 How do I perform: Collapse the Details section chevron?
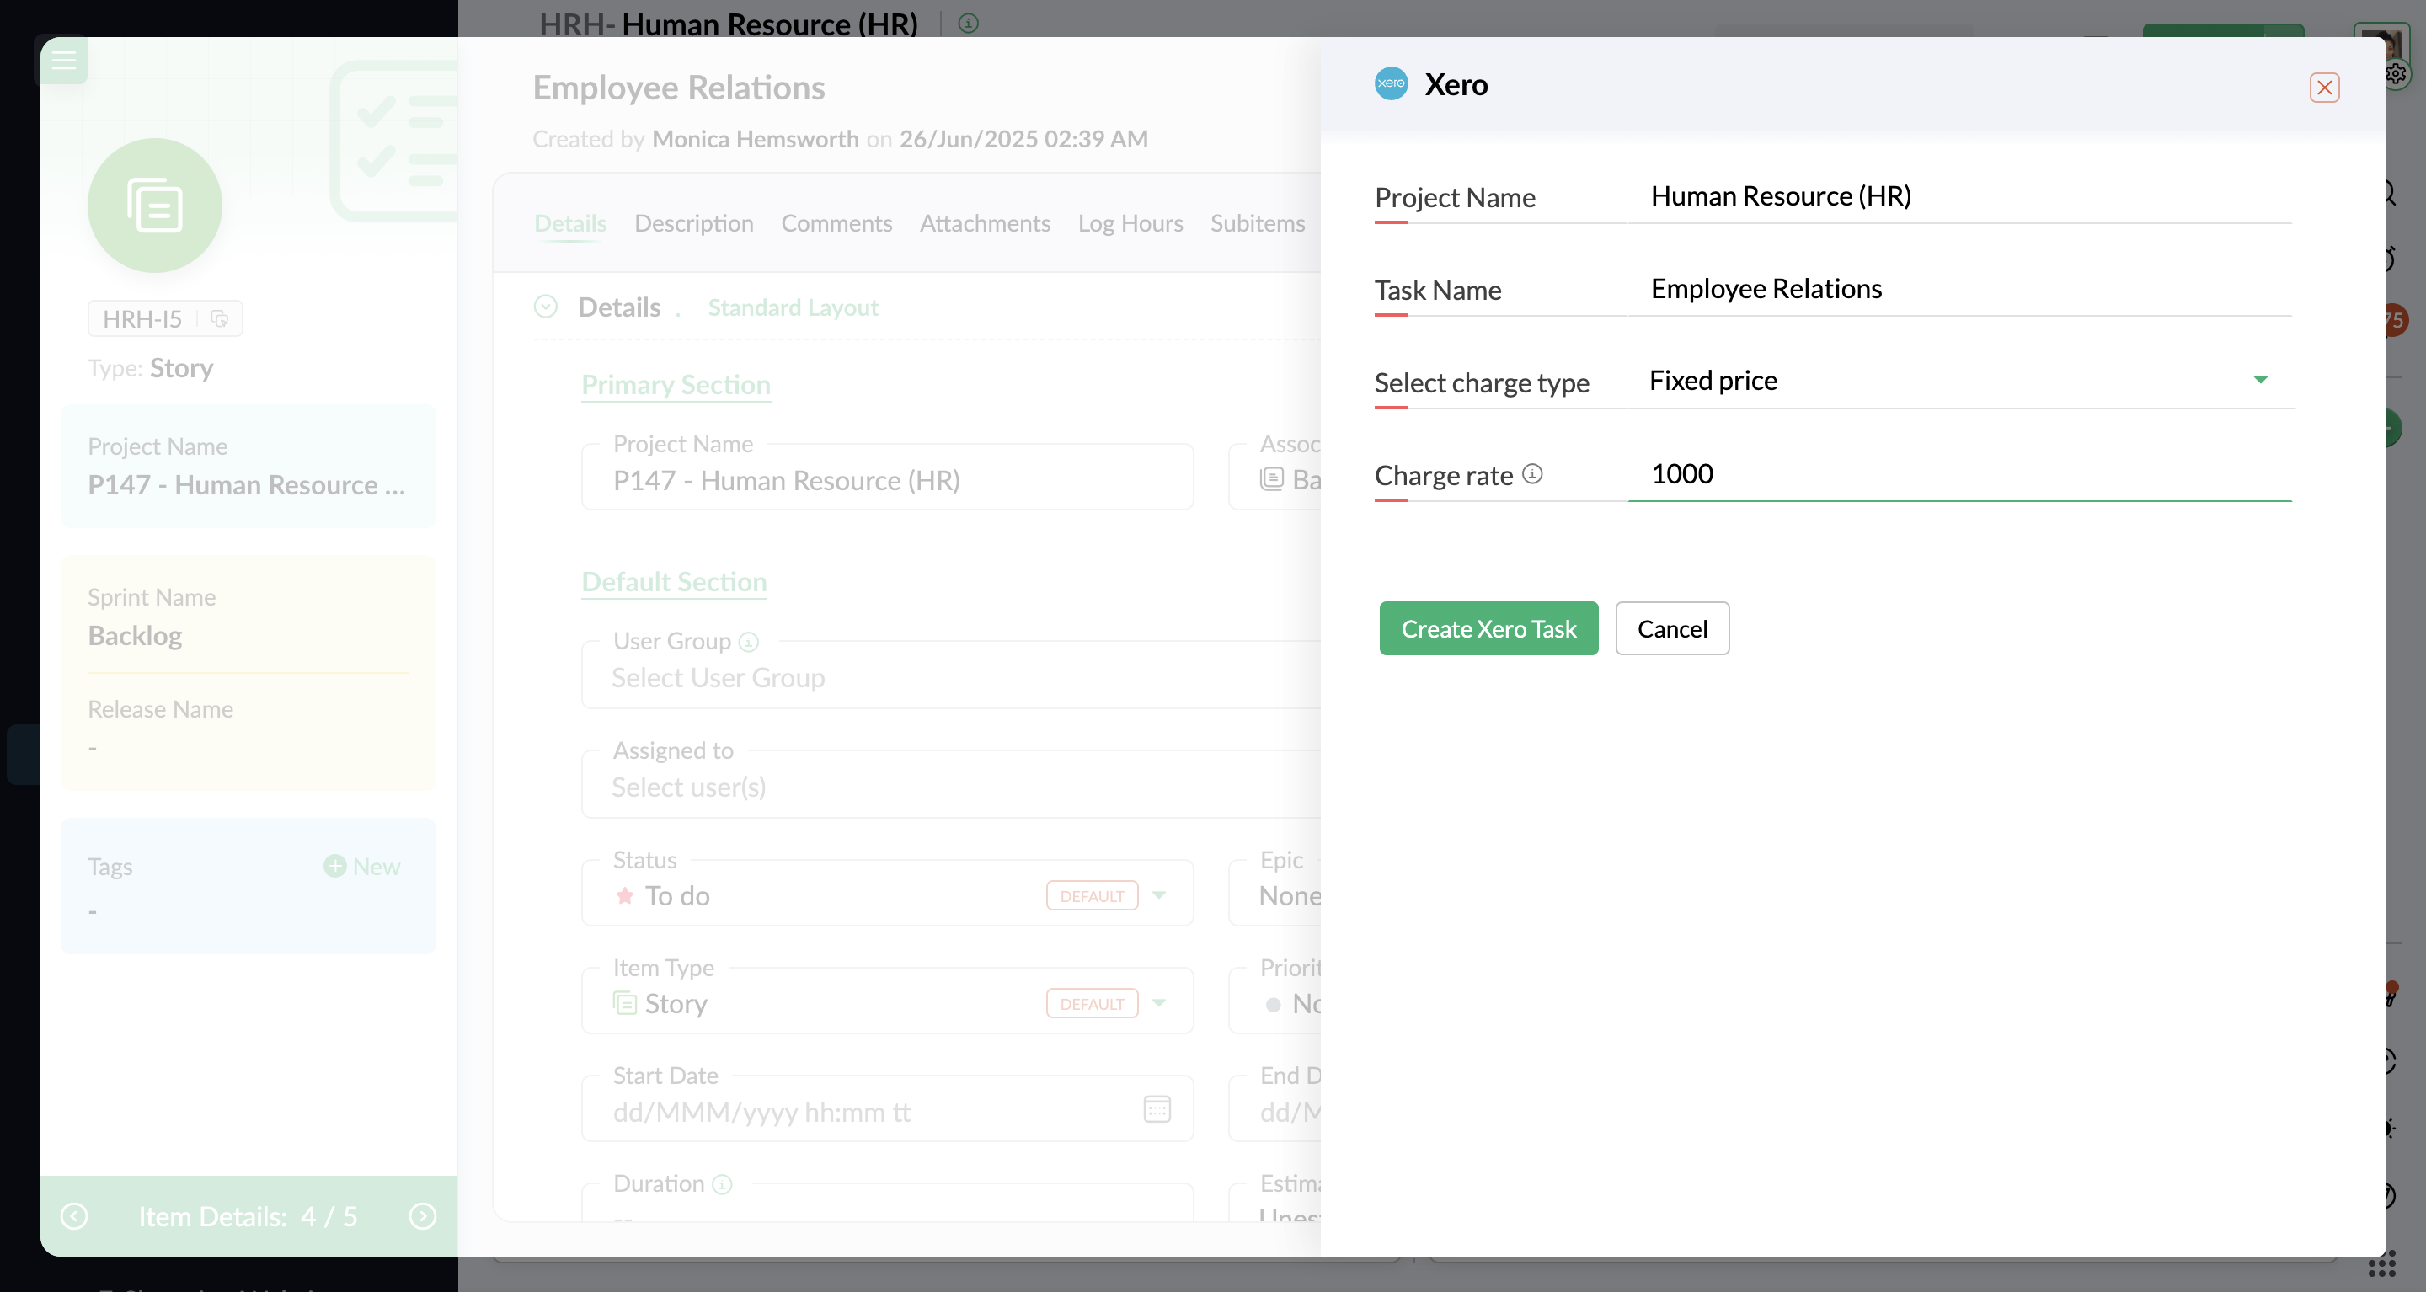[x=545, y=307]
